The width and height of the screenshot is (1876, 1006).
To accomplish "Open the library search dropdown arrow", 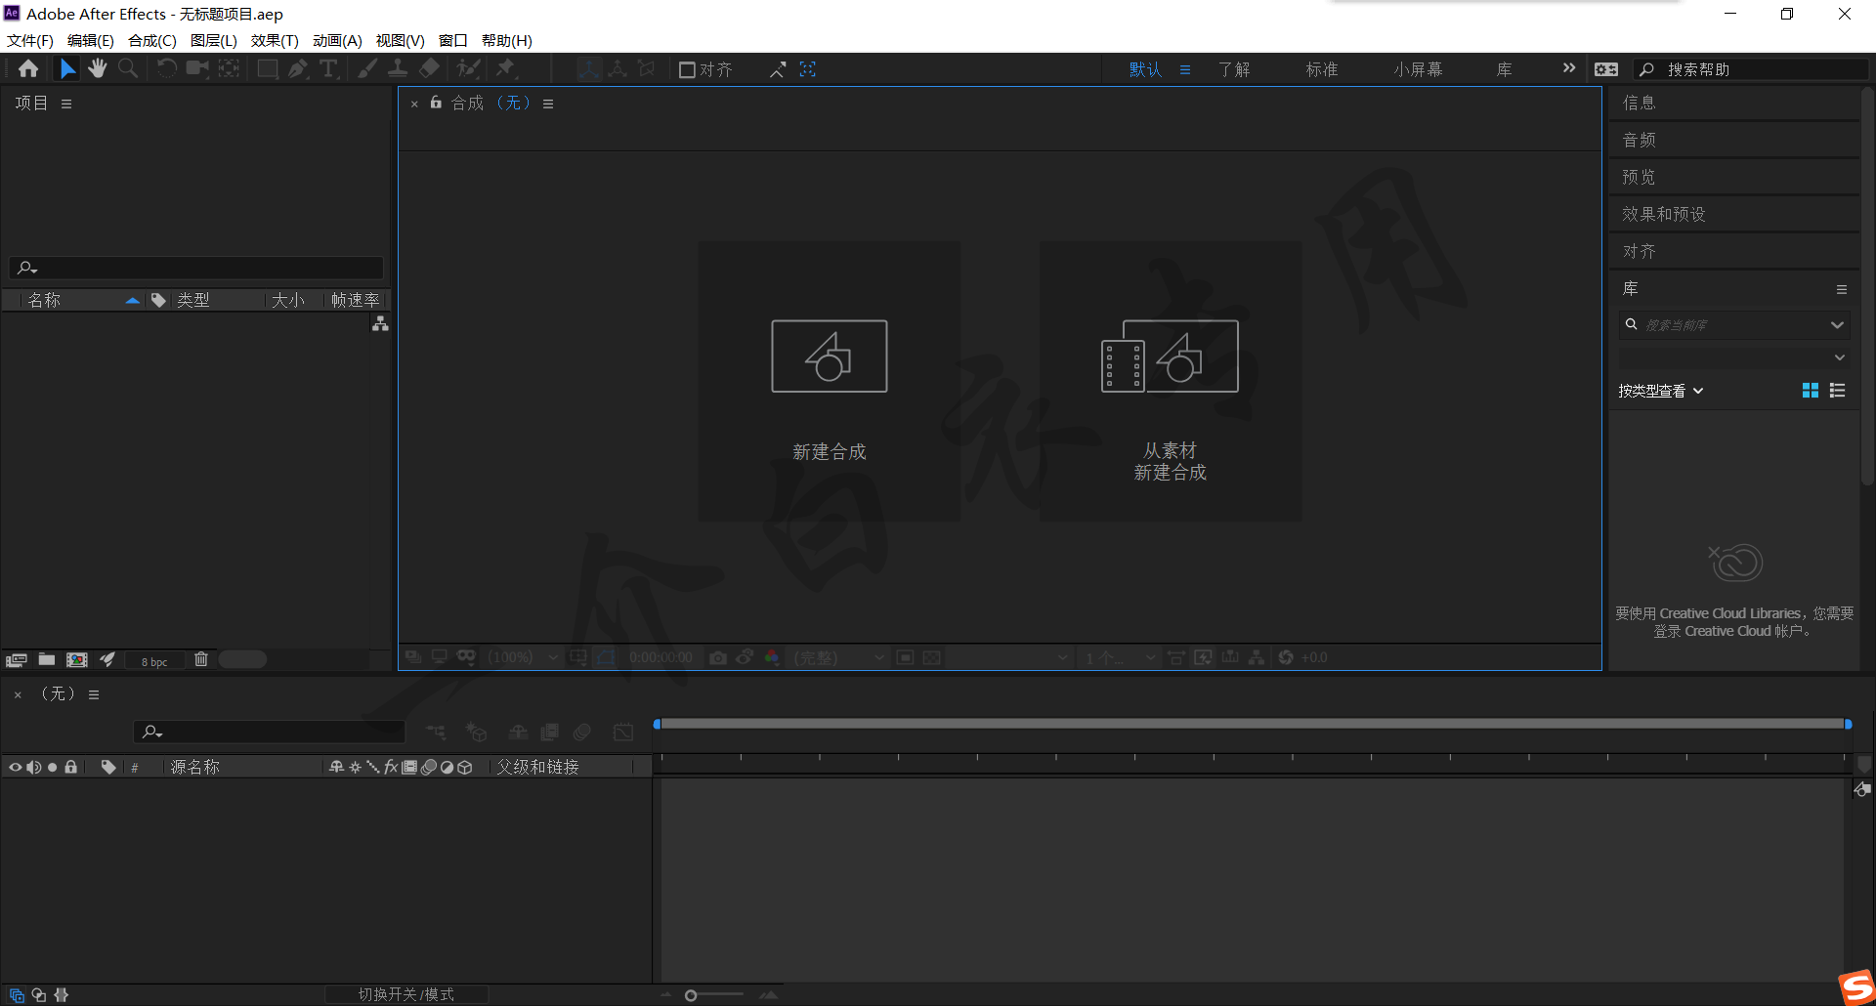I will (x=1837, y=325).
